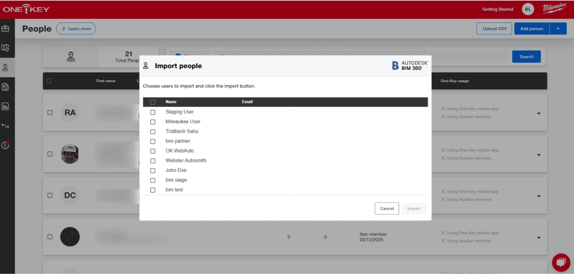Click the RA avatar in people list
This screenshot has height=275, width=574.
click(x=70, y=112)
